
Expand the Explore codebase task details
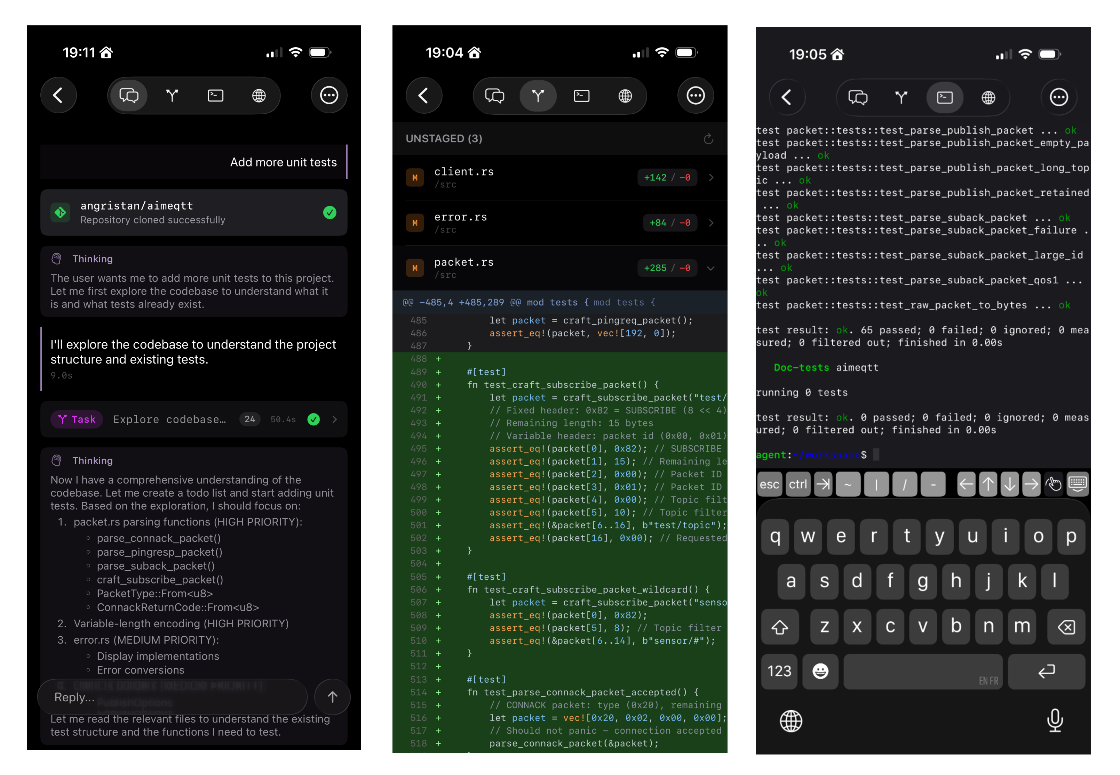pyautogui.click(x=335, y=419)
